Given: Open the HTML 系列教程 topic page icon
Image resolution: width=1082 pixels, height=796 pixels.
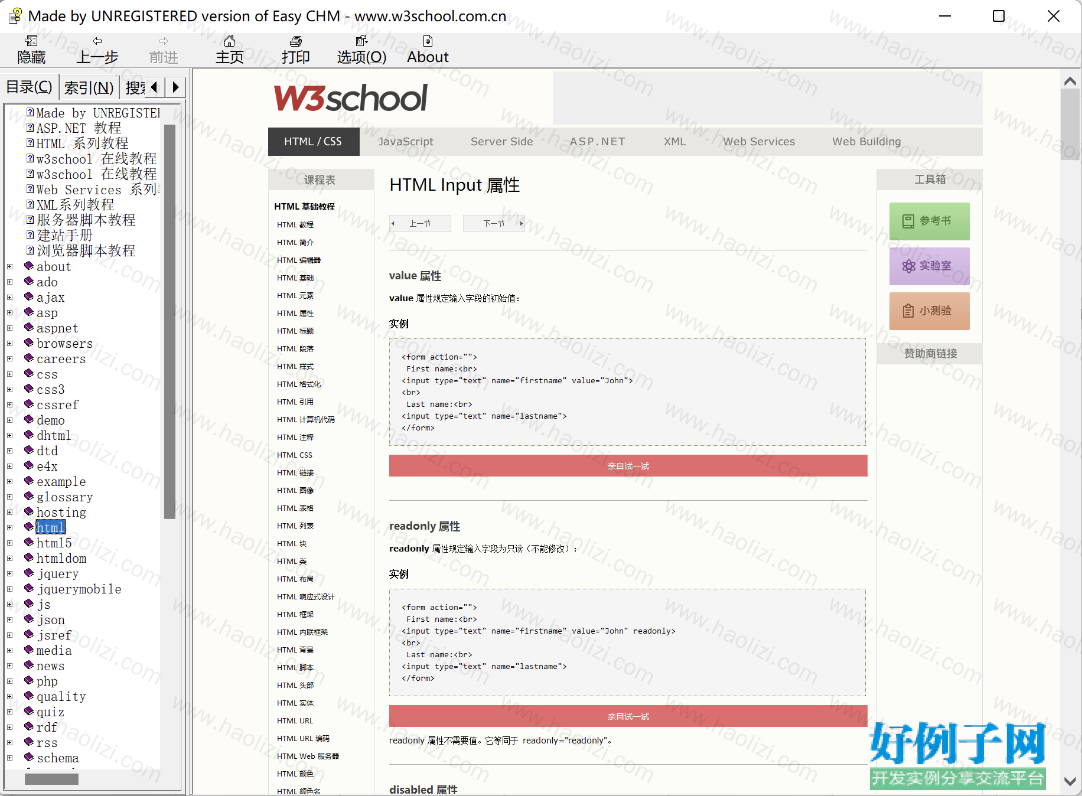Looking at the screenshot, I should click(30, 143).
